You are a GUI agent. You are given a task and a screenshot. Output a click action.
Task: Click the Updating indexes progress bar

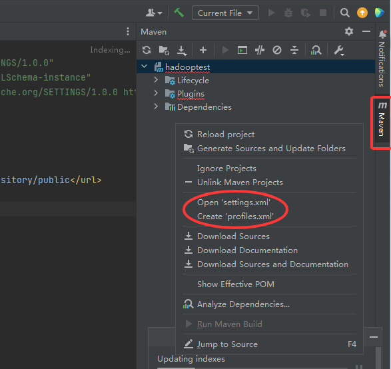252,368
